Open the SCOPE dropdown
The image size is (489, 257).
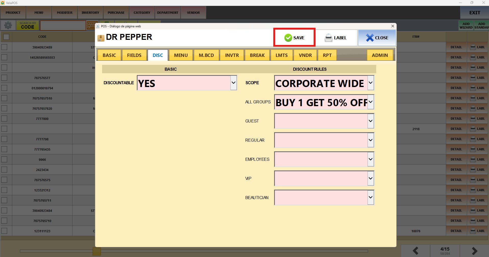(x=371, y=83)
